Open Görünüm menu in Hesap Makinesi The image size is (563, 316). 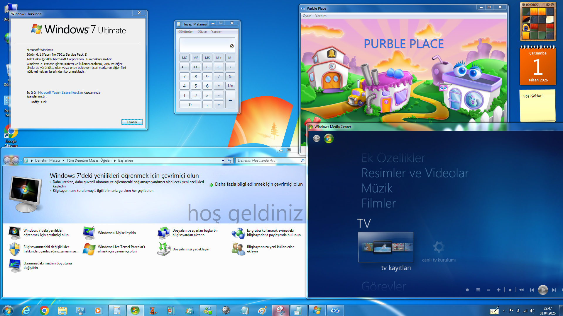(x=186, y=32)
